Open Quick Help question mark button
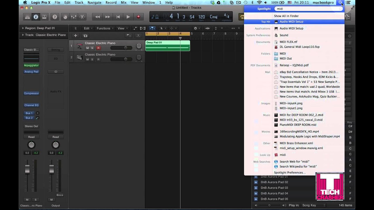This screenshot has width=374, height=210. 55,17
